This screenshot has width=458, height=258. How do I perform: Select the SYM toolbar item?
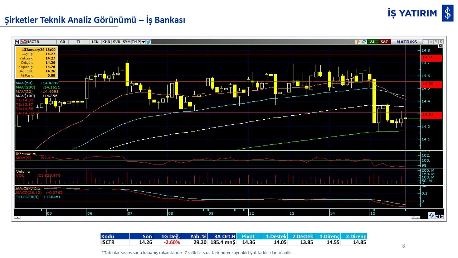point(127,42)
